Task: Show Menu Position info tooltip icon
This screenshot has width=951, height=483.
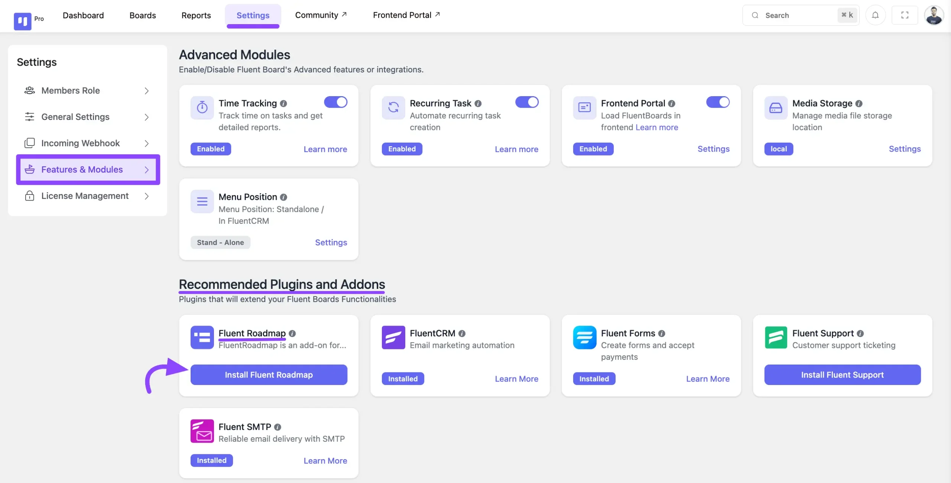Action: 283,197
